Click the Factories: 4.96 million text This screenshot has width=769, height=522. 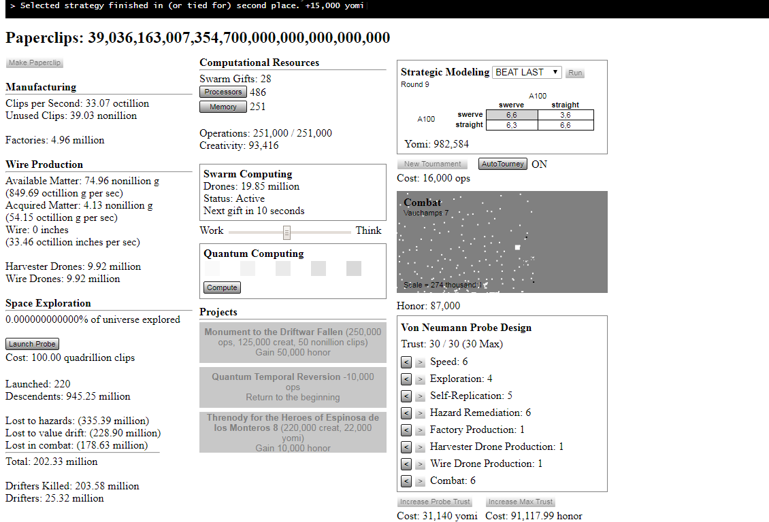55,140
